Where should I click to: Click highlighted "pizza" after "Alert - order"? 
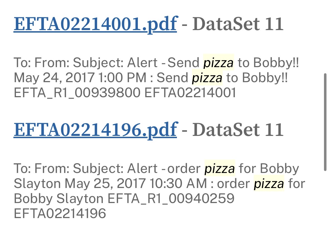[x=220, y=168]
